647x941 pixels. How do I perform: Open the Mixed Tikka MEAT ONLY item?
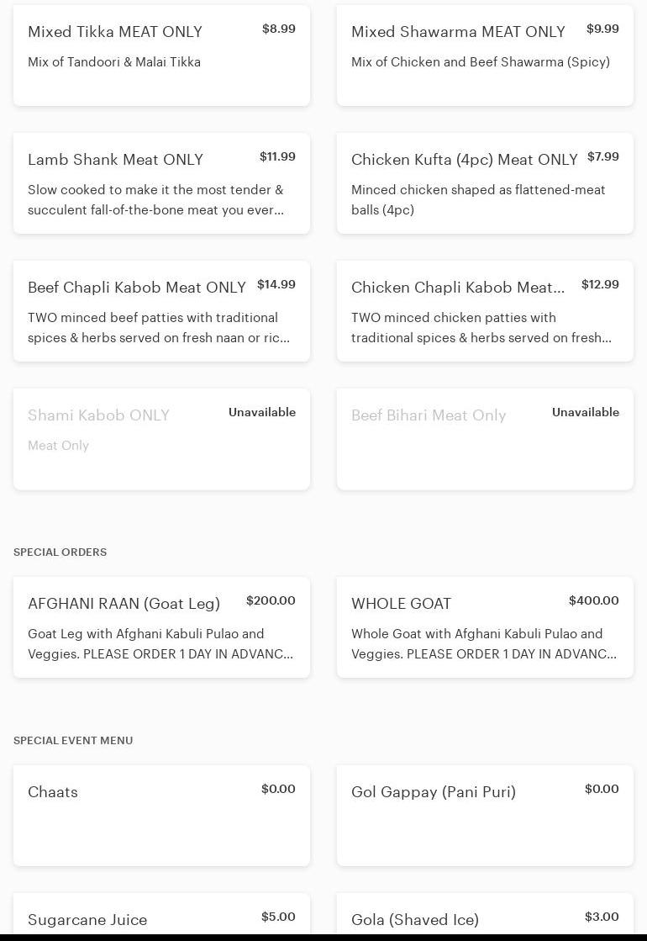click(115, 32)
